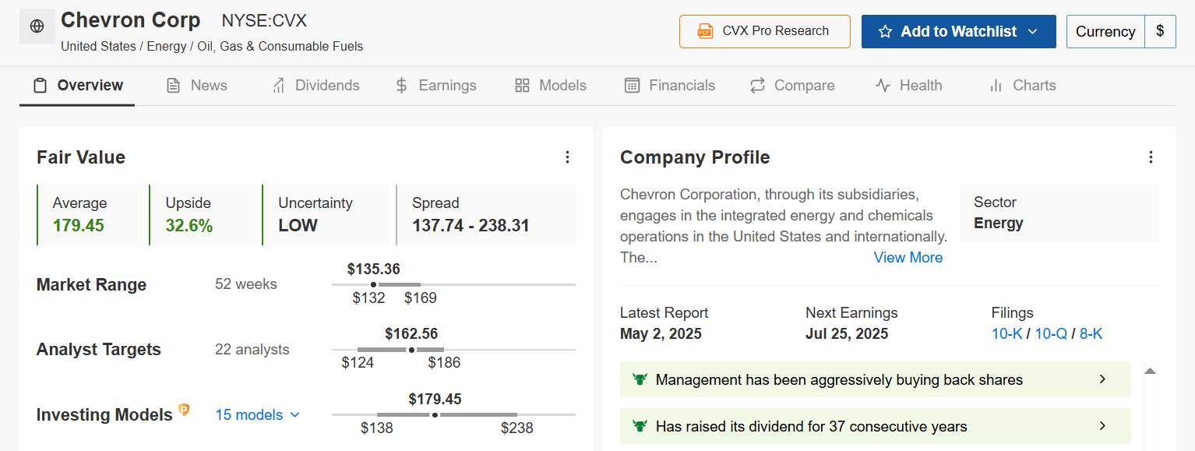The image size is (1195, 451).
Task: Click the clipboard icon on Overview tab
Action: click(x=40, y=86)
